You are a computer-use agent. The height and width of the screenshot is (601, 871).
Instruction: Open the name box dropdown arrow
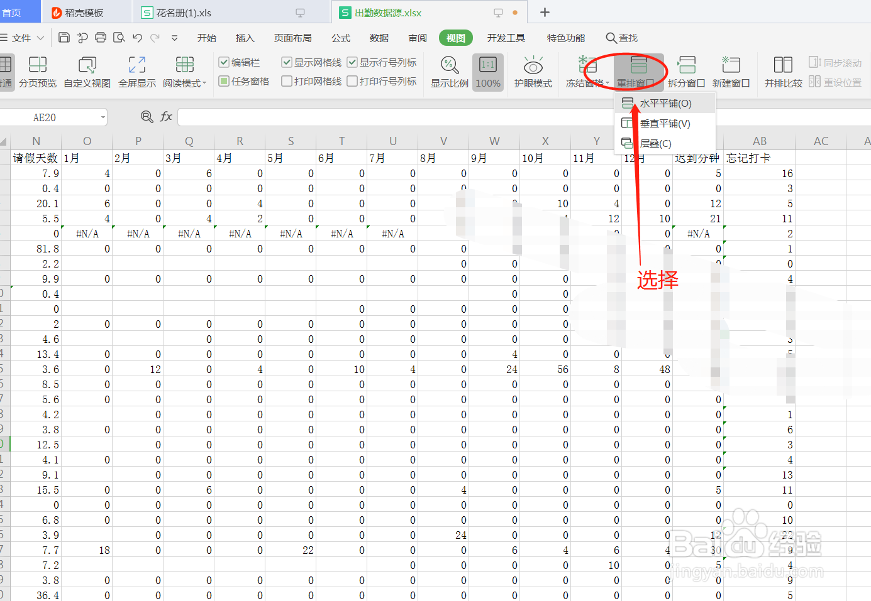coord(103,117)
